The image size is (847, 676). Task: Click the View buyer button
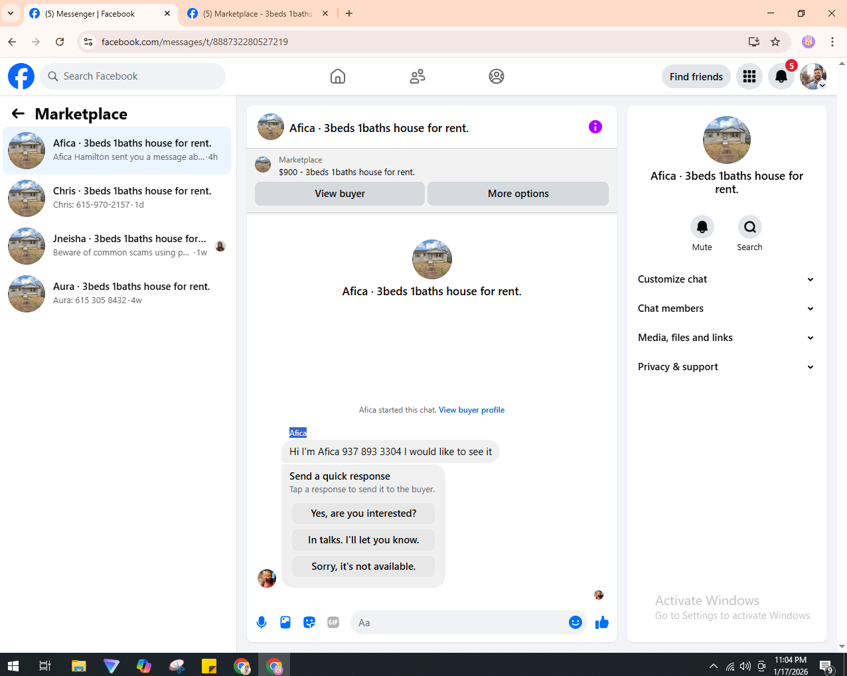point(340,194)
